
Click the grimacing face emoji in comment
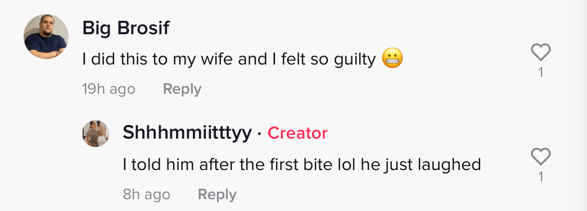pos(392,59)
